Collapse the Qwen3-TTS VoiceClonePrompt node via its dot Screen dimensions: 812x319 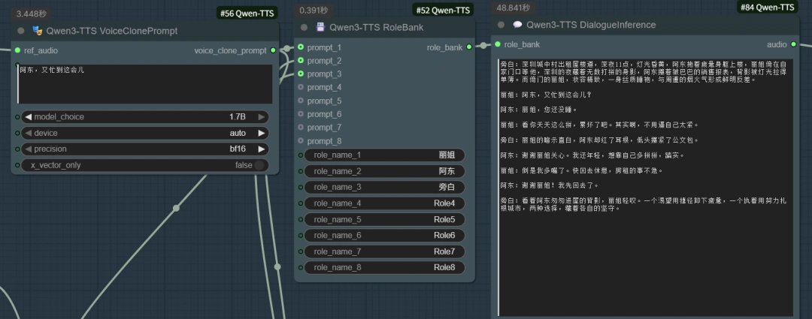click(x=21, y=31)
